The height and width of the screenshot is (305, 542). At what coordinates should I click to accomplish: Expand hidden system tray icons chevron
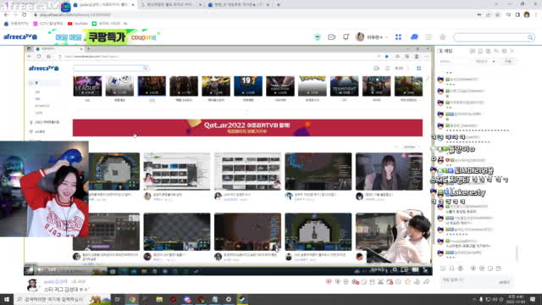point(474,299)
